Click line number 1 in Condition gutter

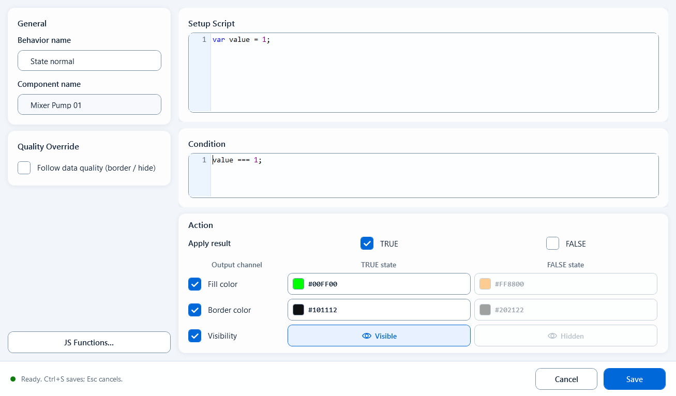click(x=204, y=160)
